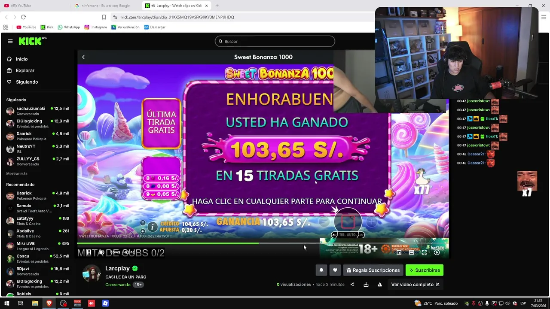Open Siguiendo in the sidebar

[x=27, y=82]
